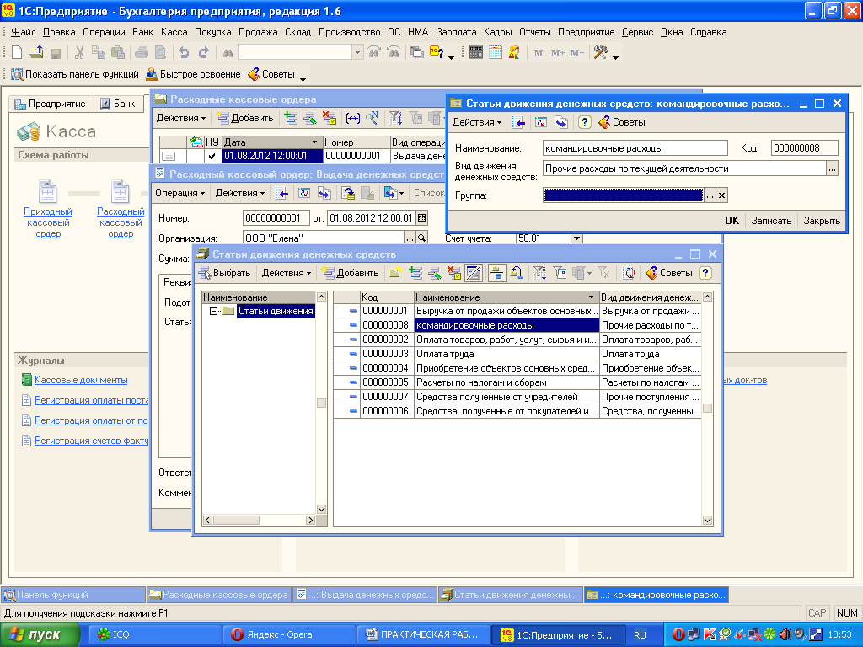Click the 1C help question icon
Image resolution: width=863 pixels, height=647 pixels.
point(437,53)
